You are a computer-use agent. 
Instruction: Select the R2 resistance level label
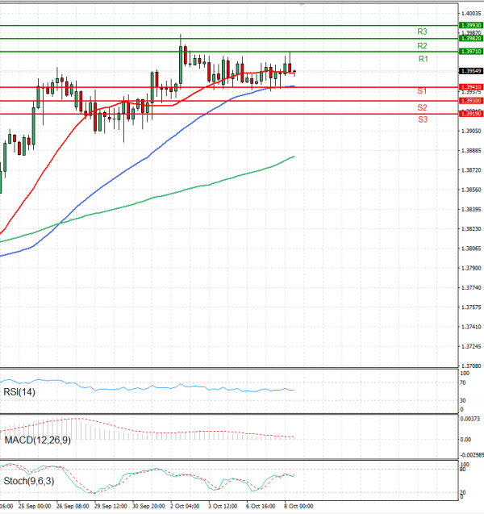click(x=422, y=46)
